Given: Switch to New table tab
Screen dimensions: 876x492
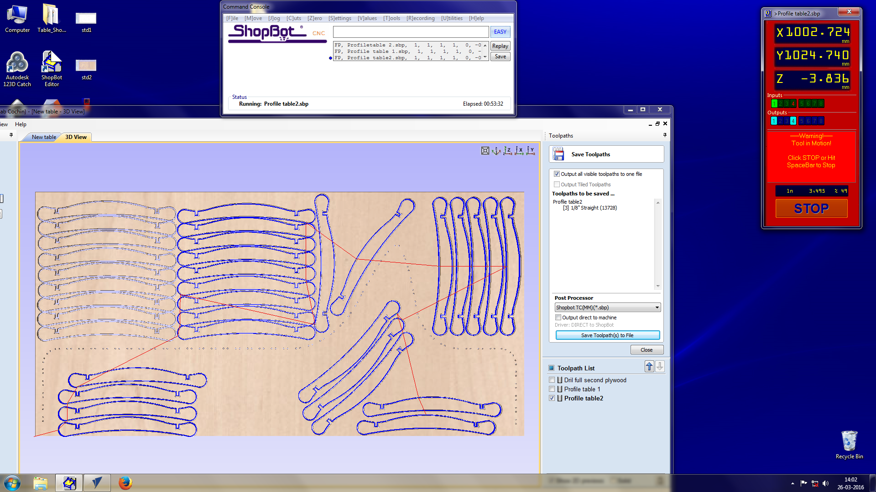Looking at the screenshot, I should (44, 137).
